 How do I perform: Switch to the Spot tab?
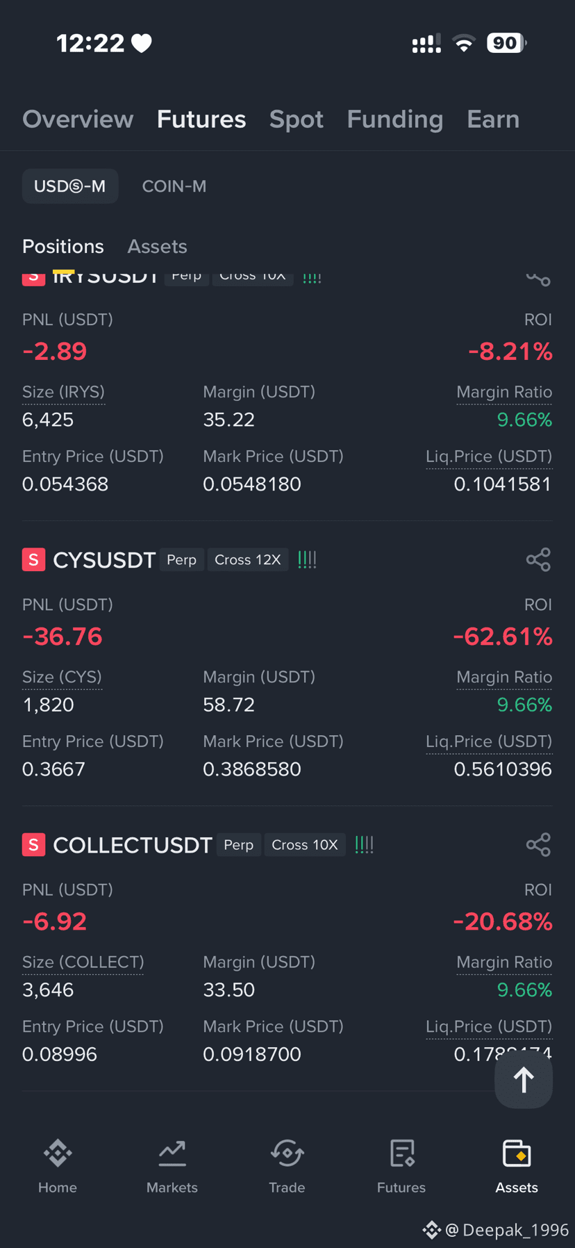[297, 120]
